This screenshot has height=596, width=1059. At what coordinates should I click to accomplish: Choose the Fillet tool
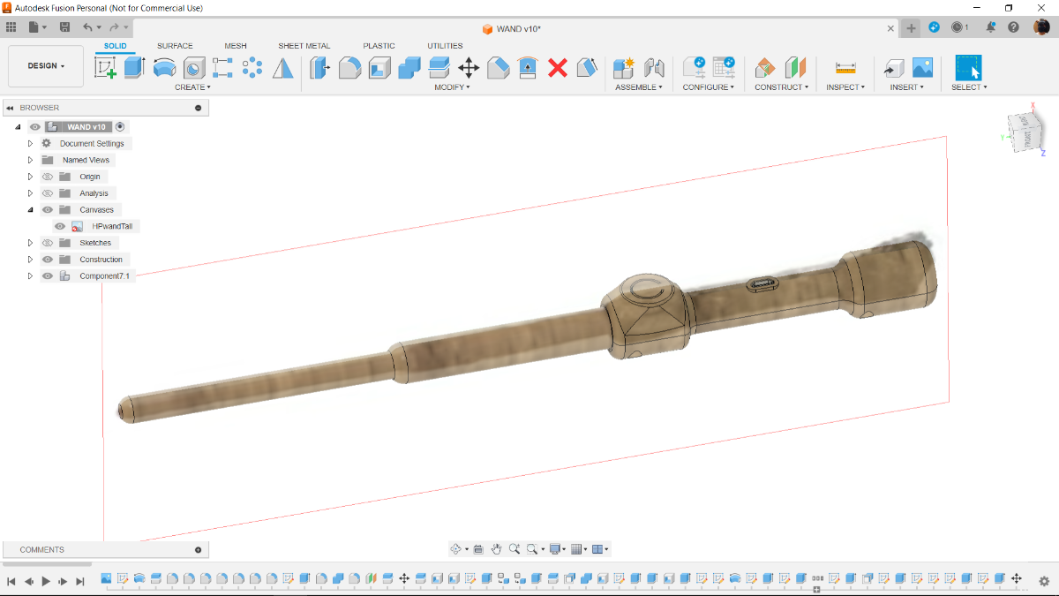[x=349, y=68]
